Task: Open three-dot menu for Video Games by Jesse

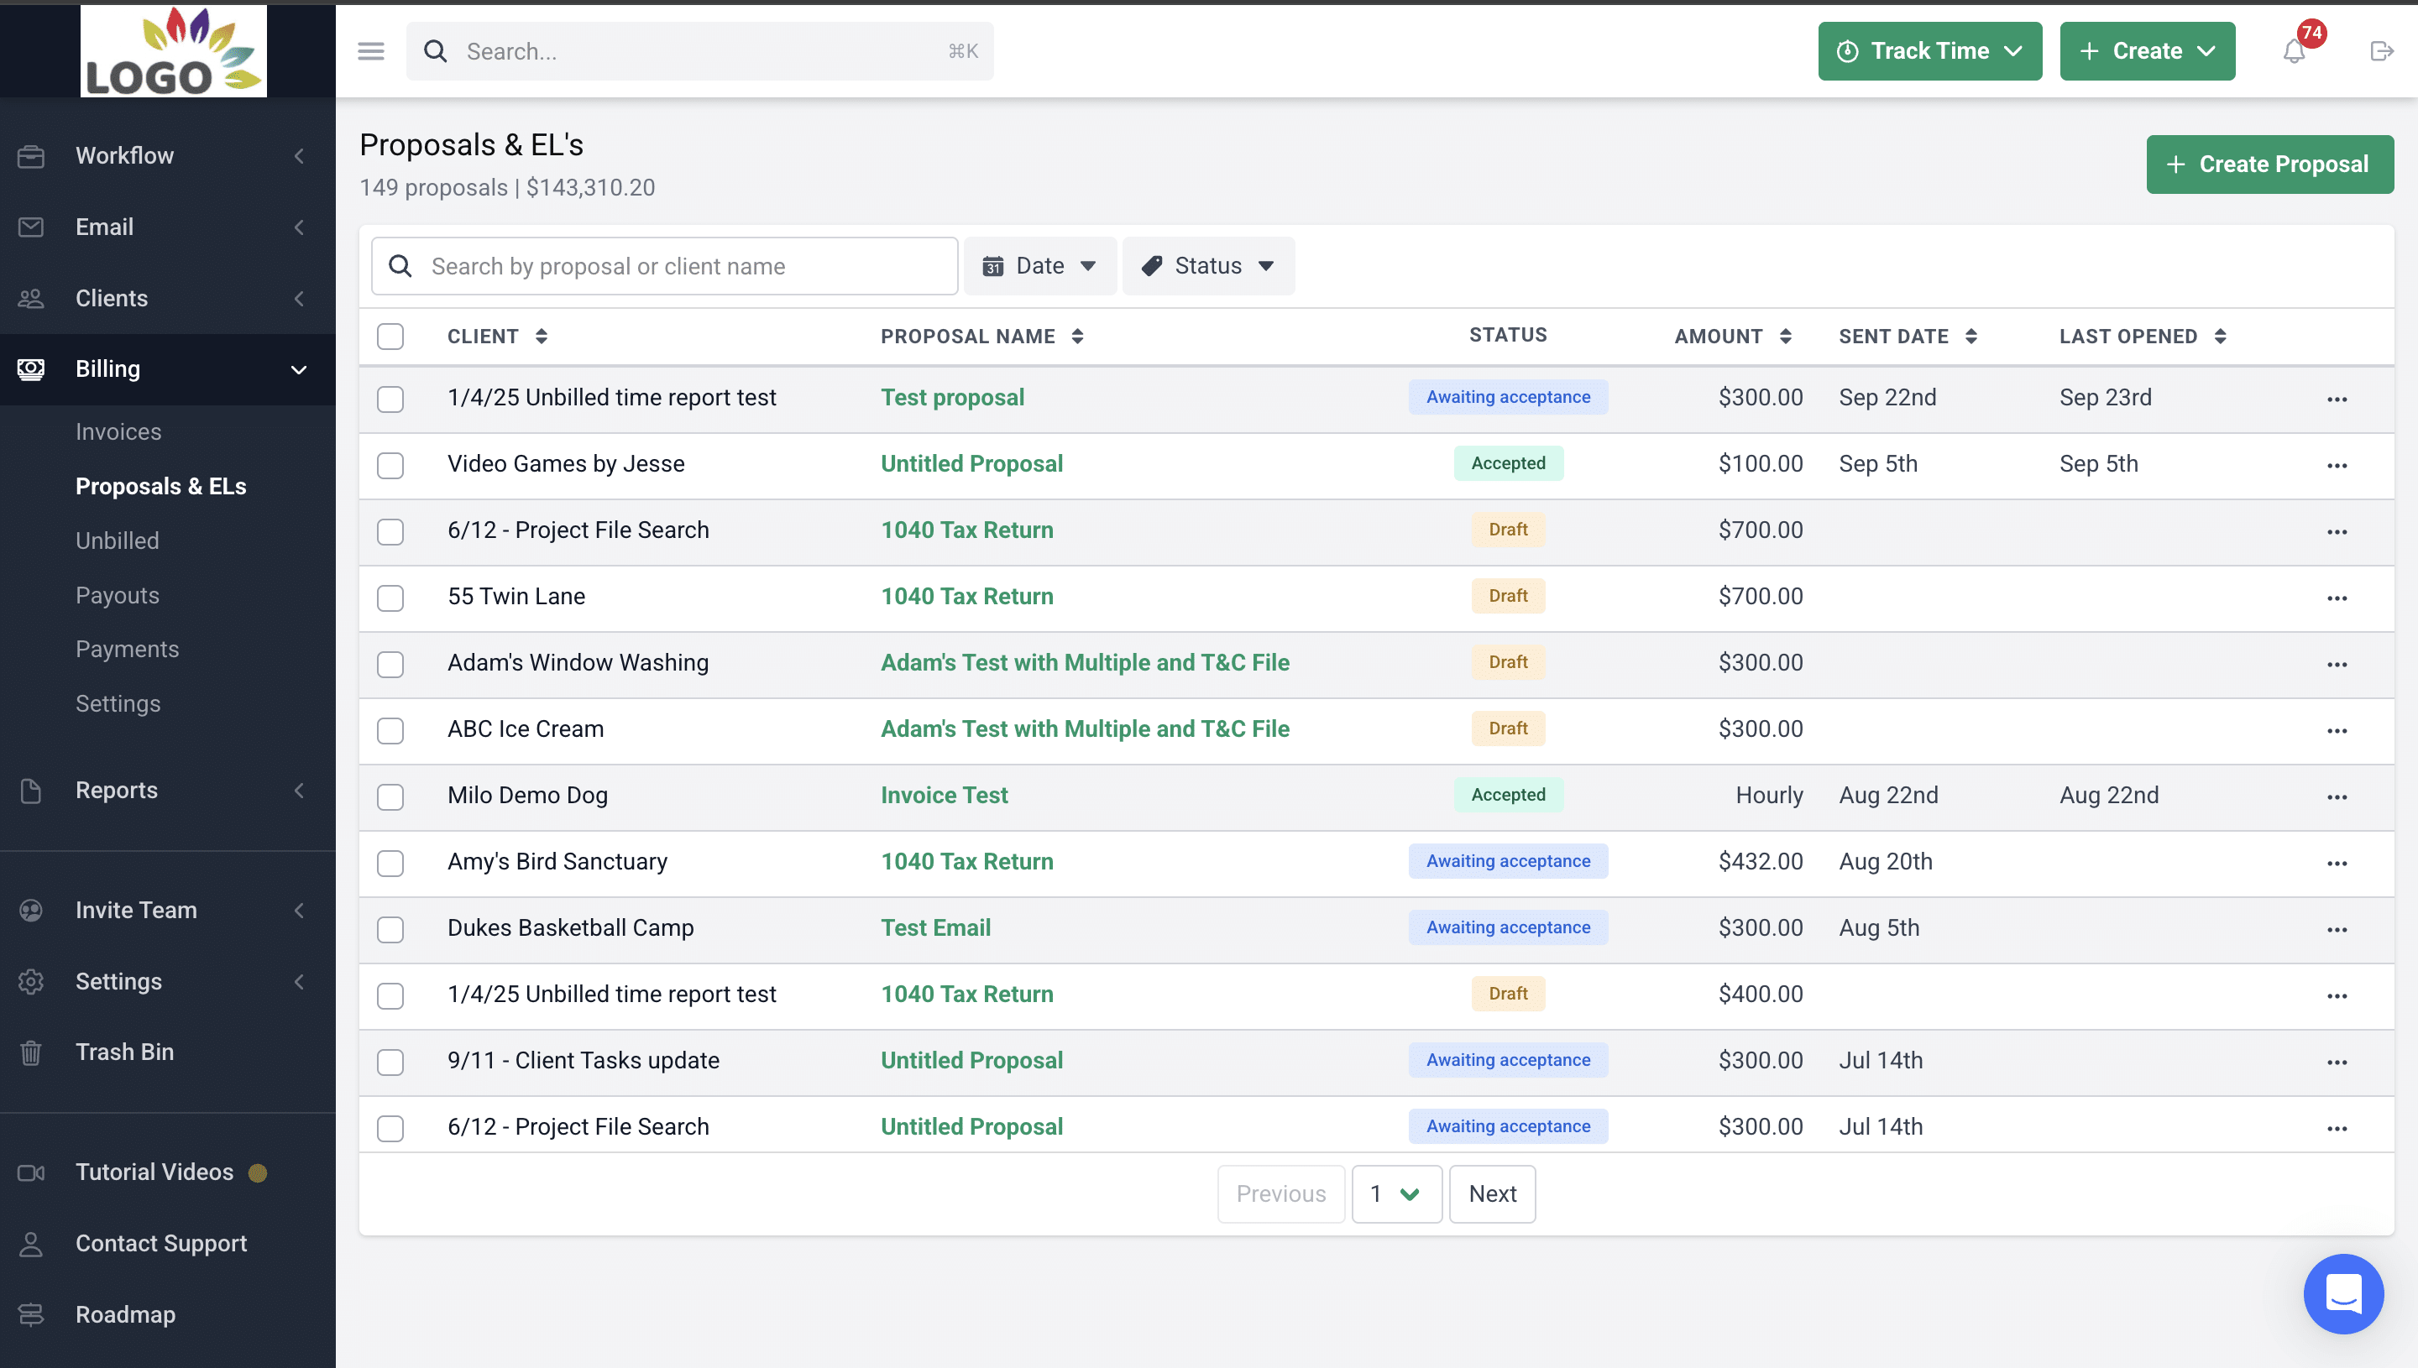Action: (x=2337, y=466)
